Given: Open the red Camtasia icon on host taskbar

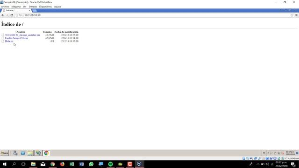Looking at the screenshot, I should [130, 164].
